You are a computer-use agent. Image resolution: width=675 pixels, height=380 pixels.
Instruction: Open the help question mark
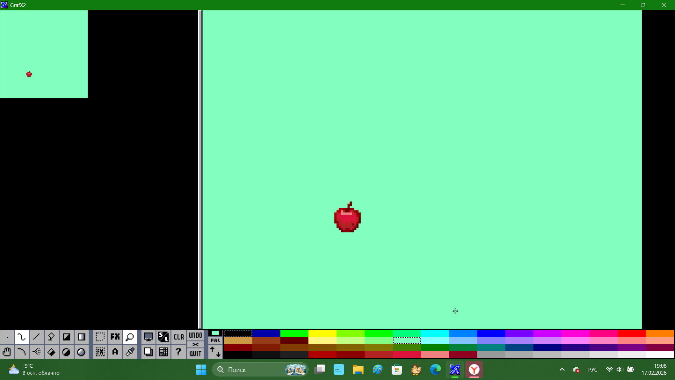click(178, 352)
